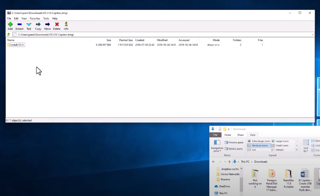Sort by Mode column header
The height and width of the screenshot is (196, 320).
[x=216, y=40]
